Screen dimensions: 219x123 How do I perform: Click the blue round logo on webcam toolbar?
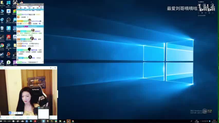point(10,113)
